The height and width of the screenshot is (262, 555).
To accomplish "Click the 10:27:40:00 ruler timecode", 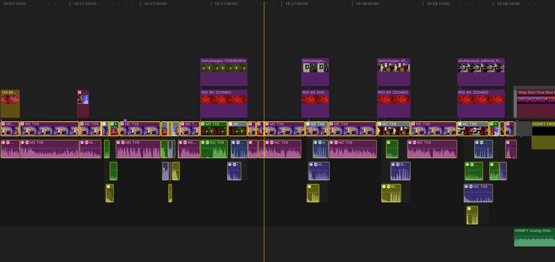I will [x=226, y=3].
